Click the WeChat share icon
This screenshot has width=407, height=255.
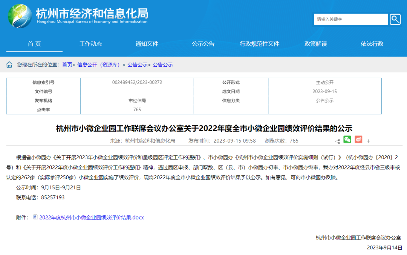point(347,140)
